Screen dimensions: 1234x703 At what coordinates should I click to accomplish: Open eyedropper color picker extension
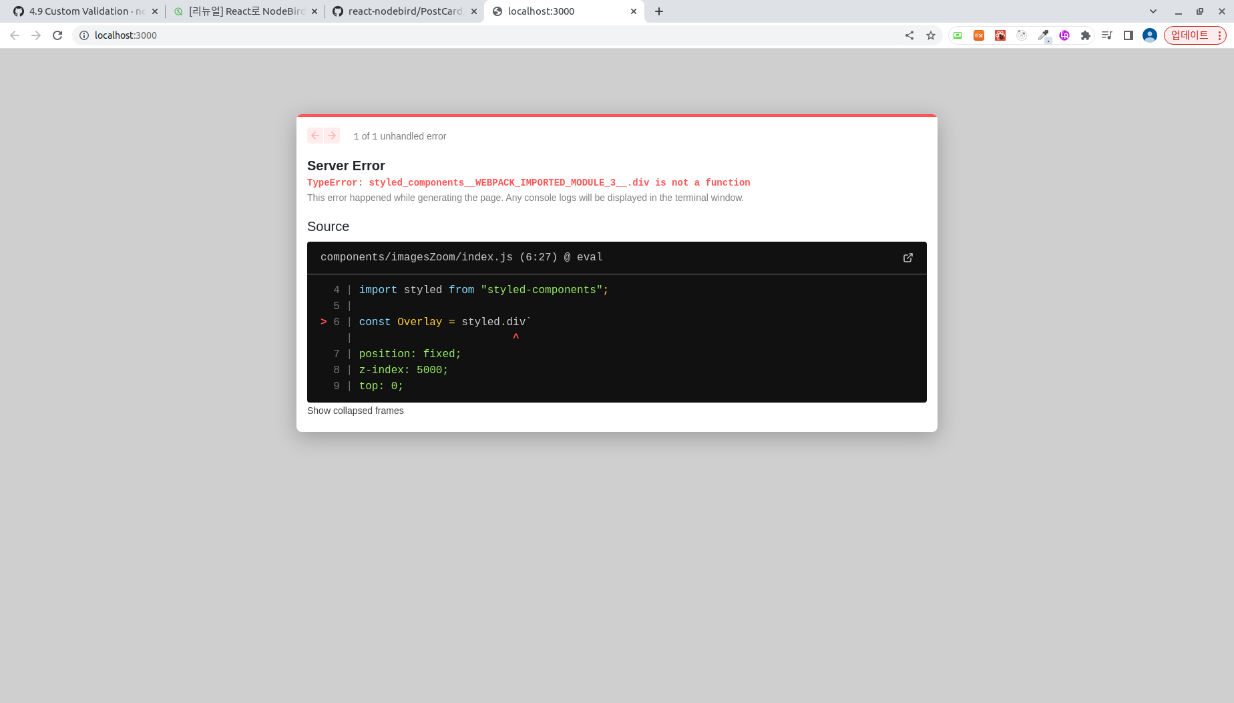(1044, 35)
